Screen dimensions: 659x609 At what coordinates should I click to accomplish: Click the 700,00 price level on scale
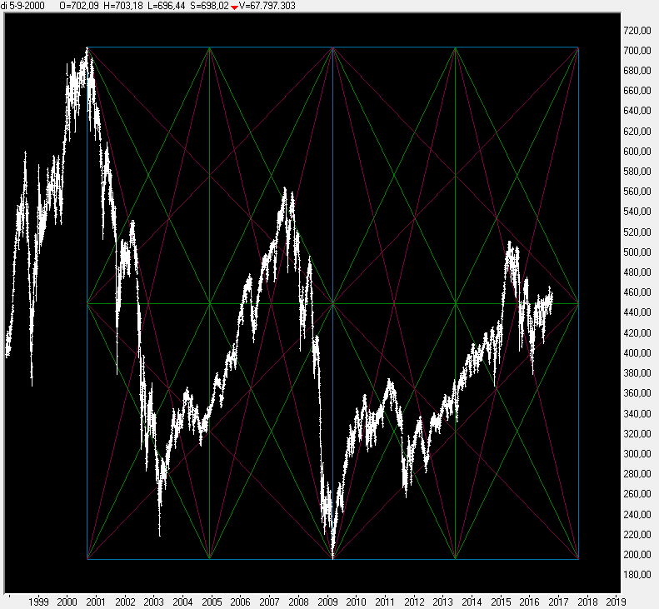tap(637, 51)
